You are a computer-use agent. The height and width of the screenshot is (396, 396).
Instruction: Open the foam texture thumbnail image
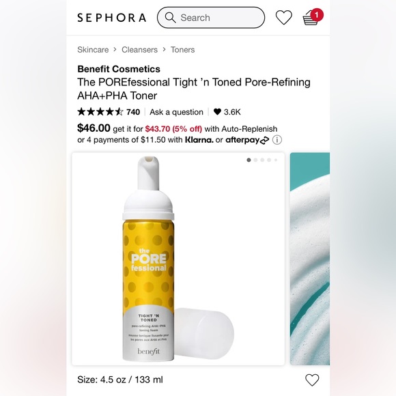[x=310, y=259]
